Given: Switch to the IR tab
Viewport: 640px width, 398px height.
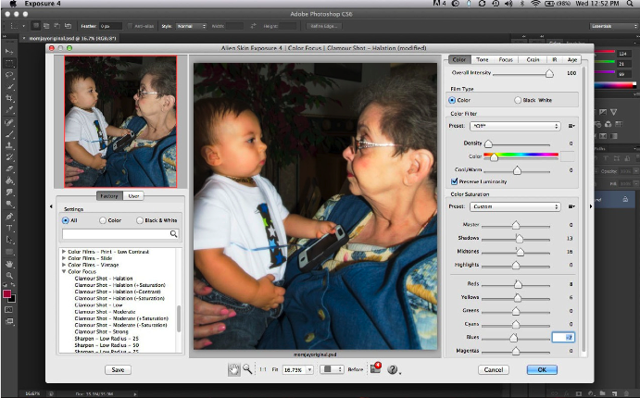Looking at the screenshot, I should [554, 59].
